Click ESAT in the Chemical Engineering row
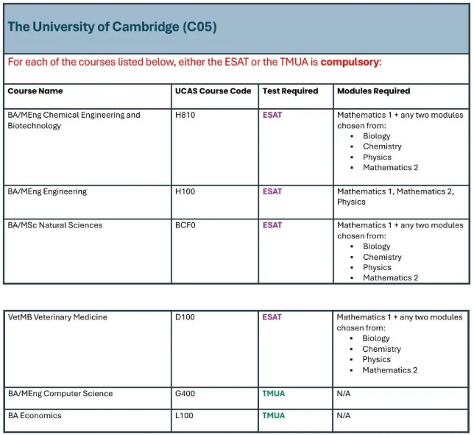The height and width of the screenshot is (435, 474). coord(272,115)
